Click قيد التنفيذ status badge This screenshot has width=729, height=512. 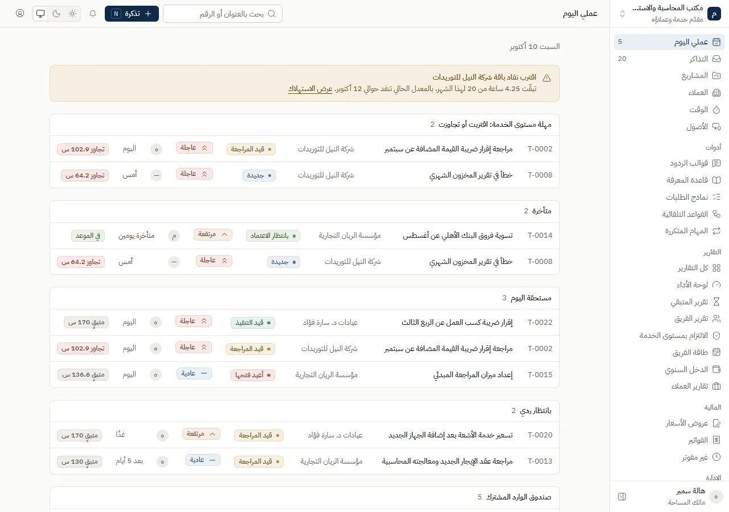coord(253,323)
